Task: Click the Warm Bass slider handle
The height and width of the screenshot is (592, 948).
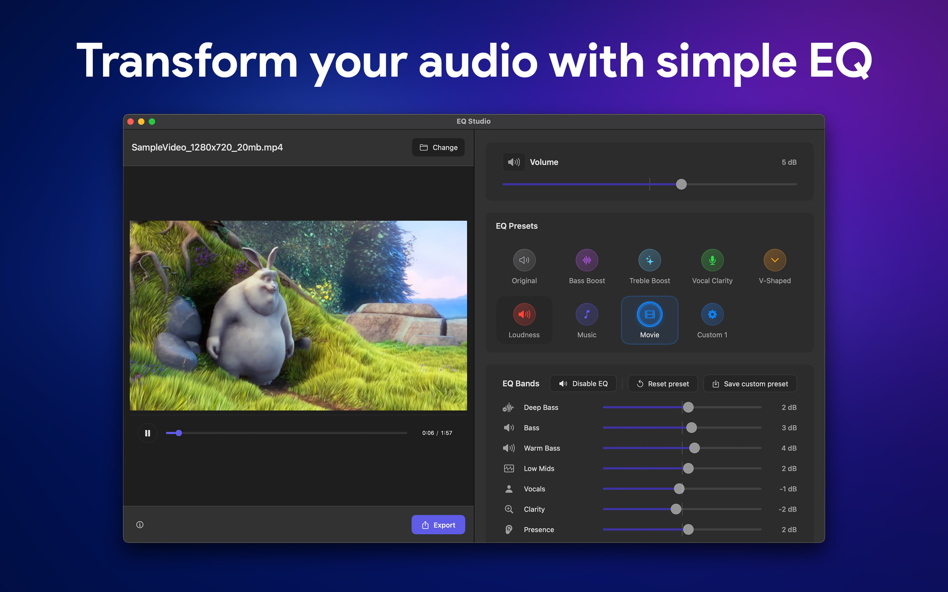Action: point(695,448)
